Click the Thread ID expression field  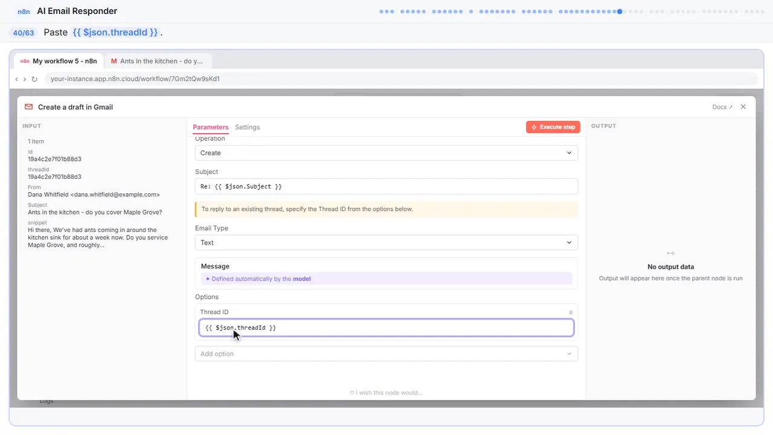(386, 327)
